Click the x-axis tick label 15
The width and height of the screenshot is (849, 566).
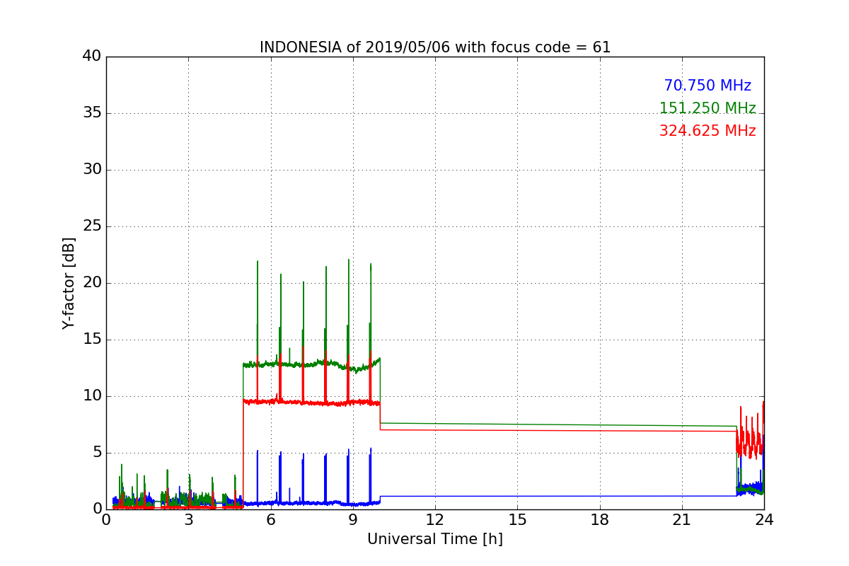pos(517,520)
